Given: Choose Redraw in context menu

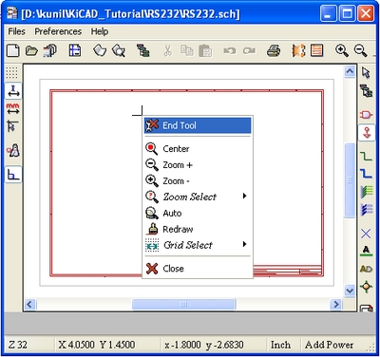Looking at the screenshot, I should click(x=198, y=229).
